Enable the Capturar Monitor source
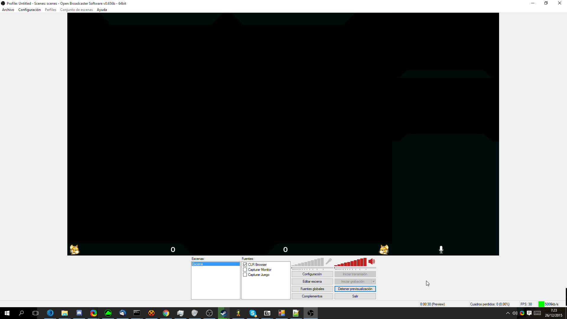The height and width of the screenshot is (319, 567). 245,270
